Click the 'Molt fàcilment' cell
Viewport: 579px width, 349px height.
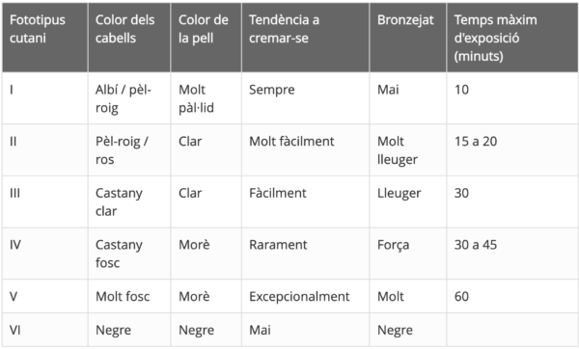[x=305, y=150]
